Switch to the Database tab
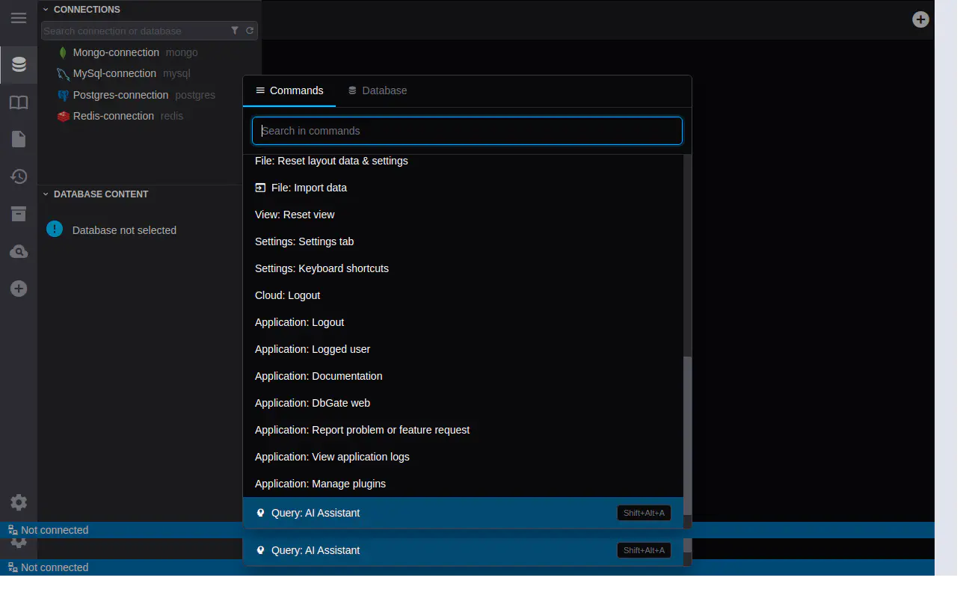Image resolution: width=972 pixels, height=613 pixels. pos(378,90)
